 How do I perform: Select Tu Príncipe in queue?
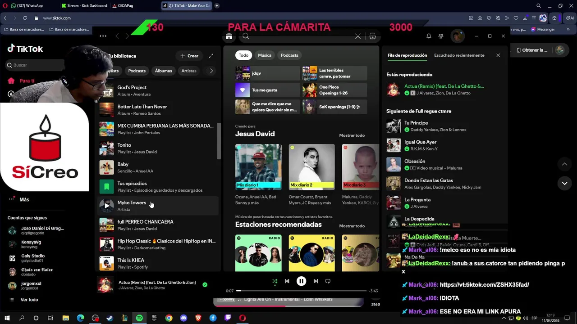point(444,126)
